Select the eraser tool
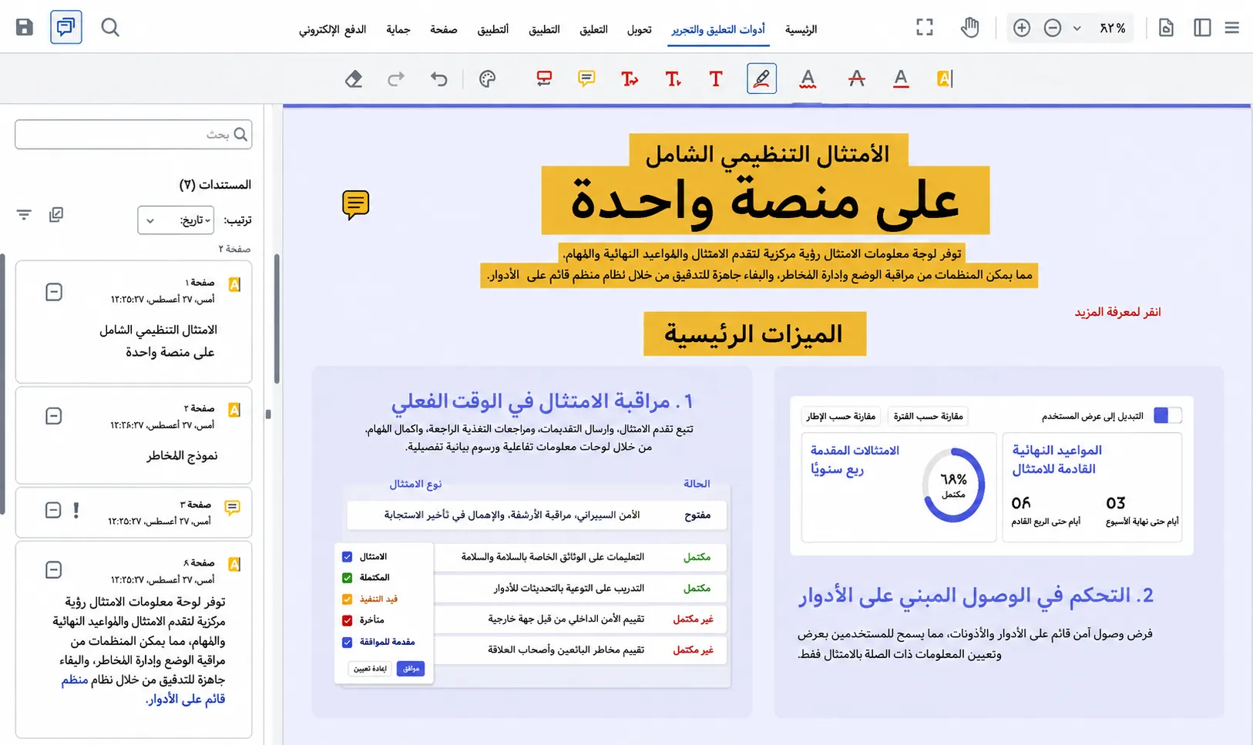The width and height of the screenshot is (1253, 745). [353, 79]
